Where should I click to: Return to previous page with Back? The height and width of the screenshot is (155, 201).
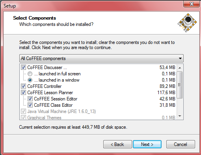pos(117,144)
